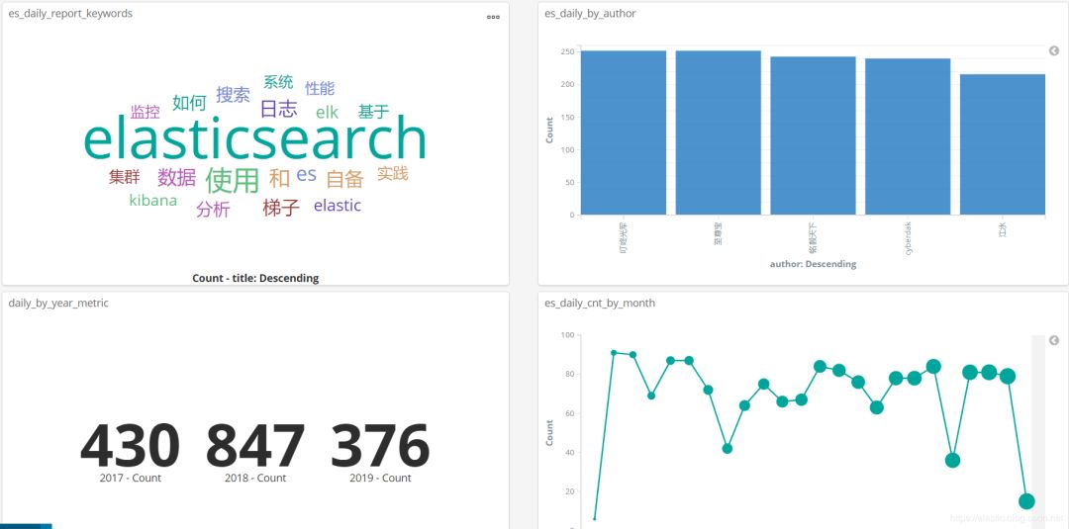1069x529 pixels.
Task: Open panel options menu of es_daily_report_keywords
Action: (493, 17)
